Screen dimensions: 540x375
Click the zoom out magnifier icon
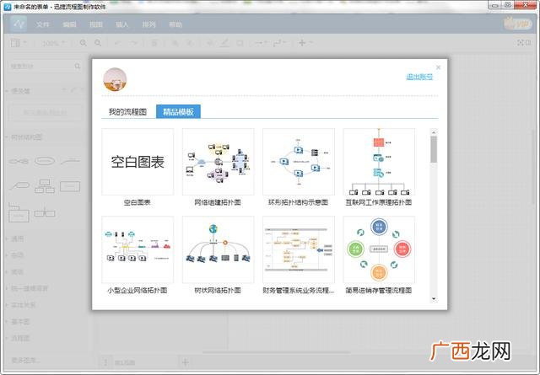pyautogui.click(x=98, y=43)
